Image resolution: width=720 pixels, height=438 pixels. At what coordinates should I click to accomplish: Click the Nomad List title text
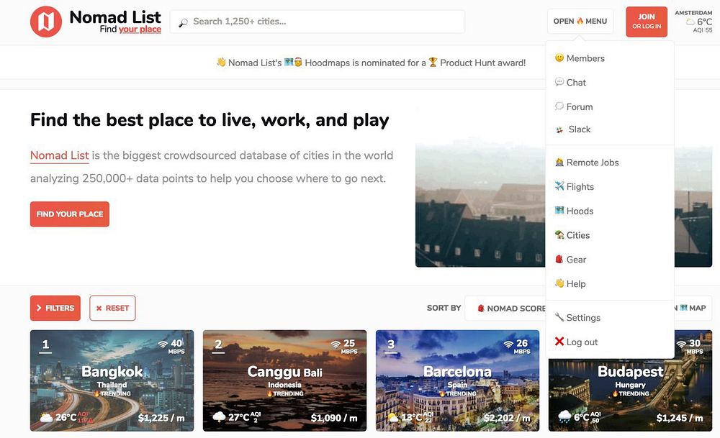(114, 17)
